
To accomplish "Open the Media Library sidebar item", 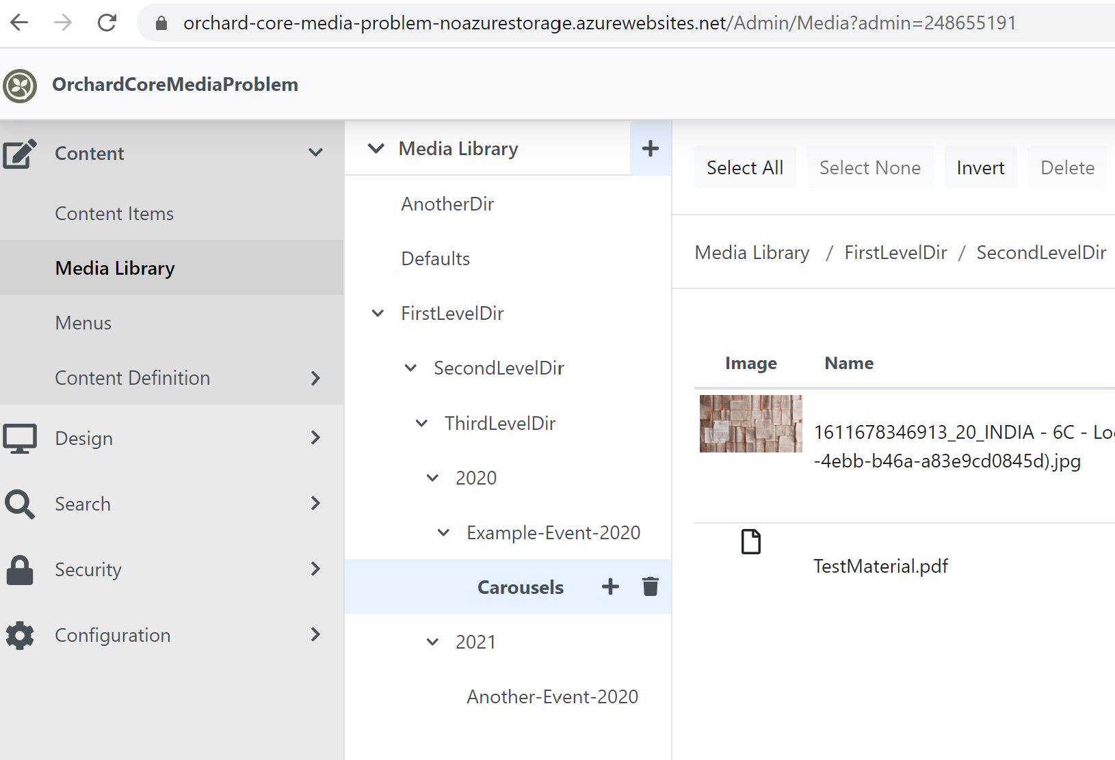I will (114, 268).
